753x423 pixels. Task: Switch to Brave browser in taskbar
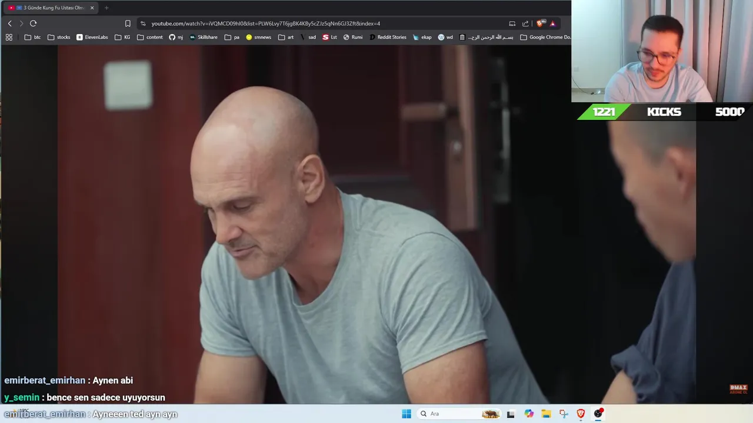pyautogui.click(x=581, y=414)
